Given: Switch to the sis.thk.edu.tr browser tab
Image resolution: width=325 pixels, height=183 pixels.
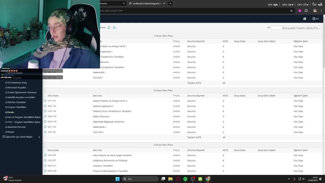Looking at the screenshot, I should [147, 4].
